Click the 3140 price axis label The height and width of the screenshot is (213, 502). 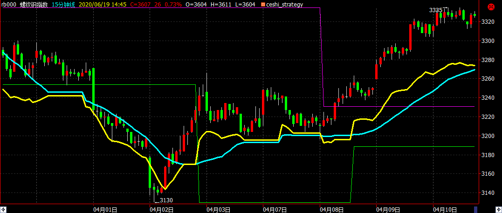(x=488, y=193)
